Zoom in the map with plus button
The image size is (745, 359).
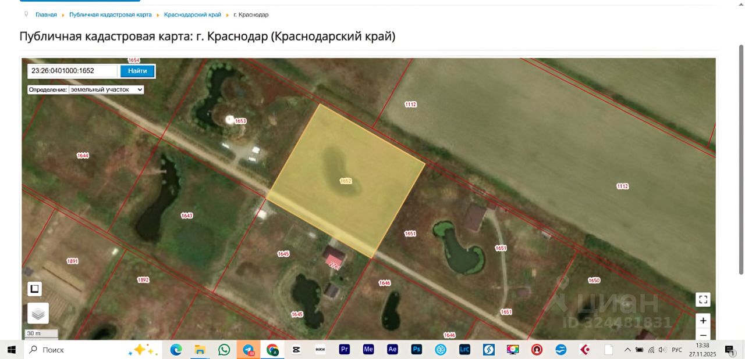coord(703,321)
